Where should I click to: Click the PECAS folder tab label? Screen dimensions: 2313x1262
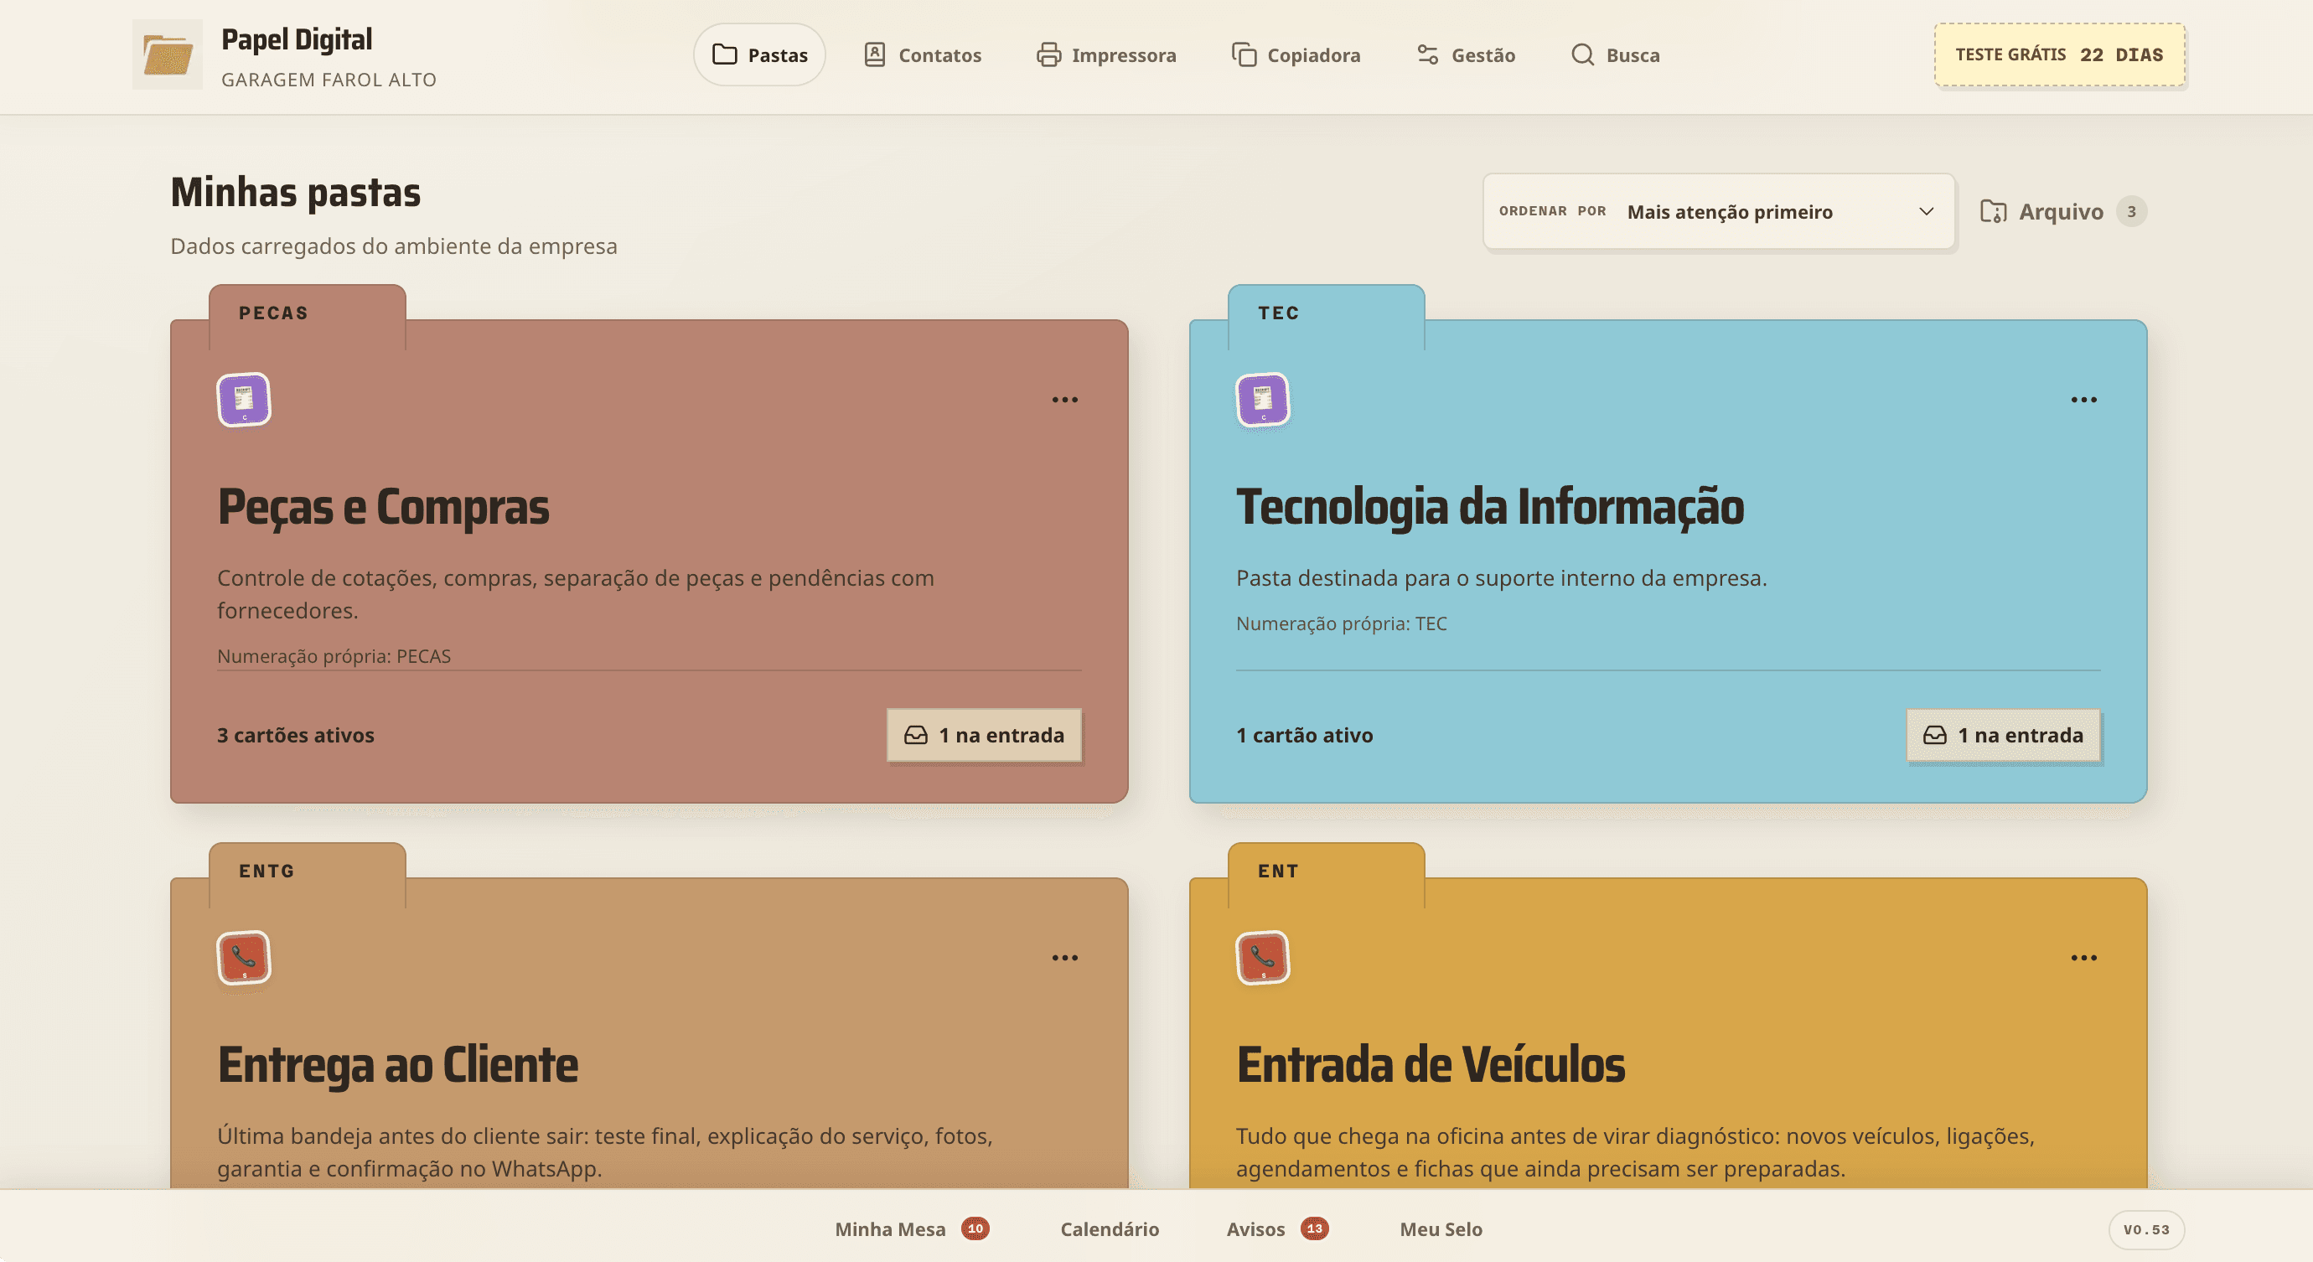coord(274,313)
